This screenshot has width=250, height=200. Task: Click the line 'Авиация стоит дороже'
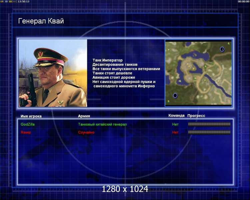[x=114, y=78]
